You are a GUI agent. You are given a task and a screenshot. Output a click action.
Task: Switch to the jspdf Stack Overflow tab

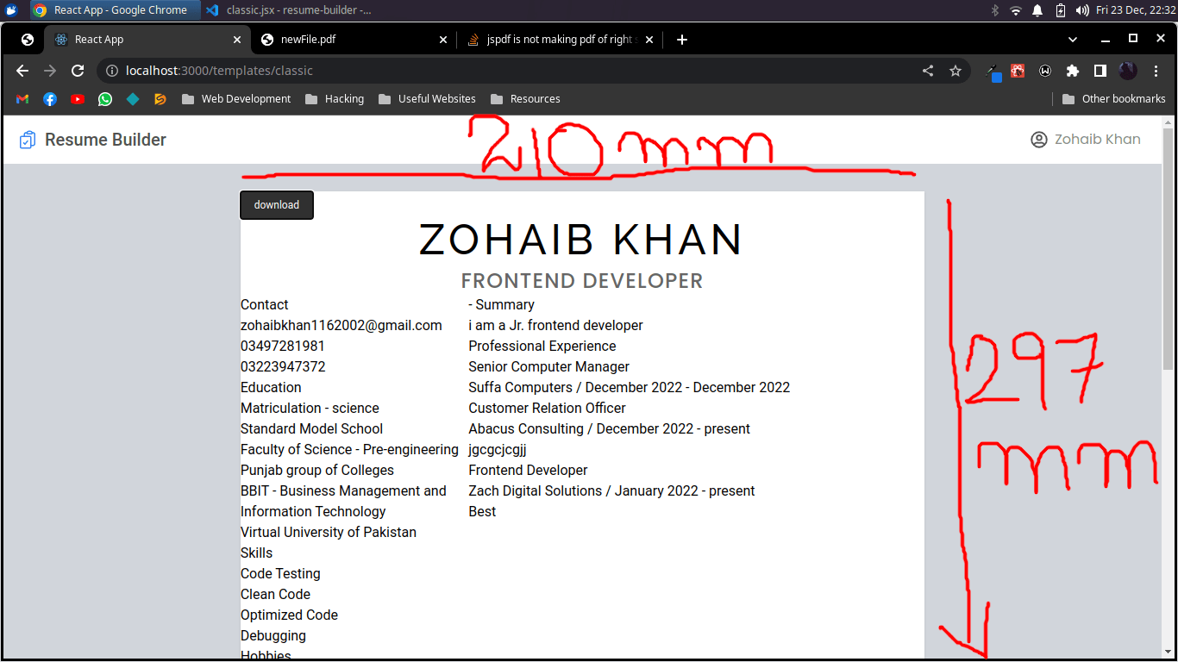tap(560, 40)
